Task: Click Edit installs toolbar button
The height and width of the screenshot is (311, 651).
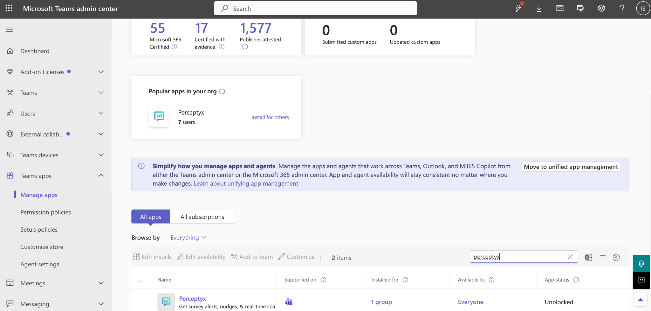Action: coord(152,257)
